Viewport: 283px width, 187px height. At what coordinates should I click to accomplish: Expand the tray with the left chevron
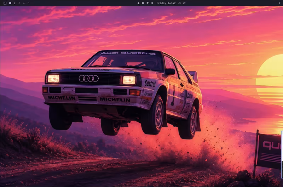[280, 3]
